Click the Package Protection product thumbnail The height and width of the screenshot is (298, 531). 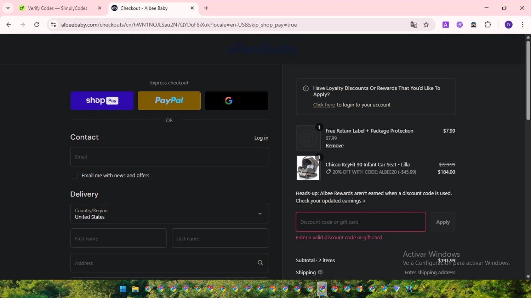[x=308, y=138]
